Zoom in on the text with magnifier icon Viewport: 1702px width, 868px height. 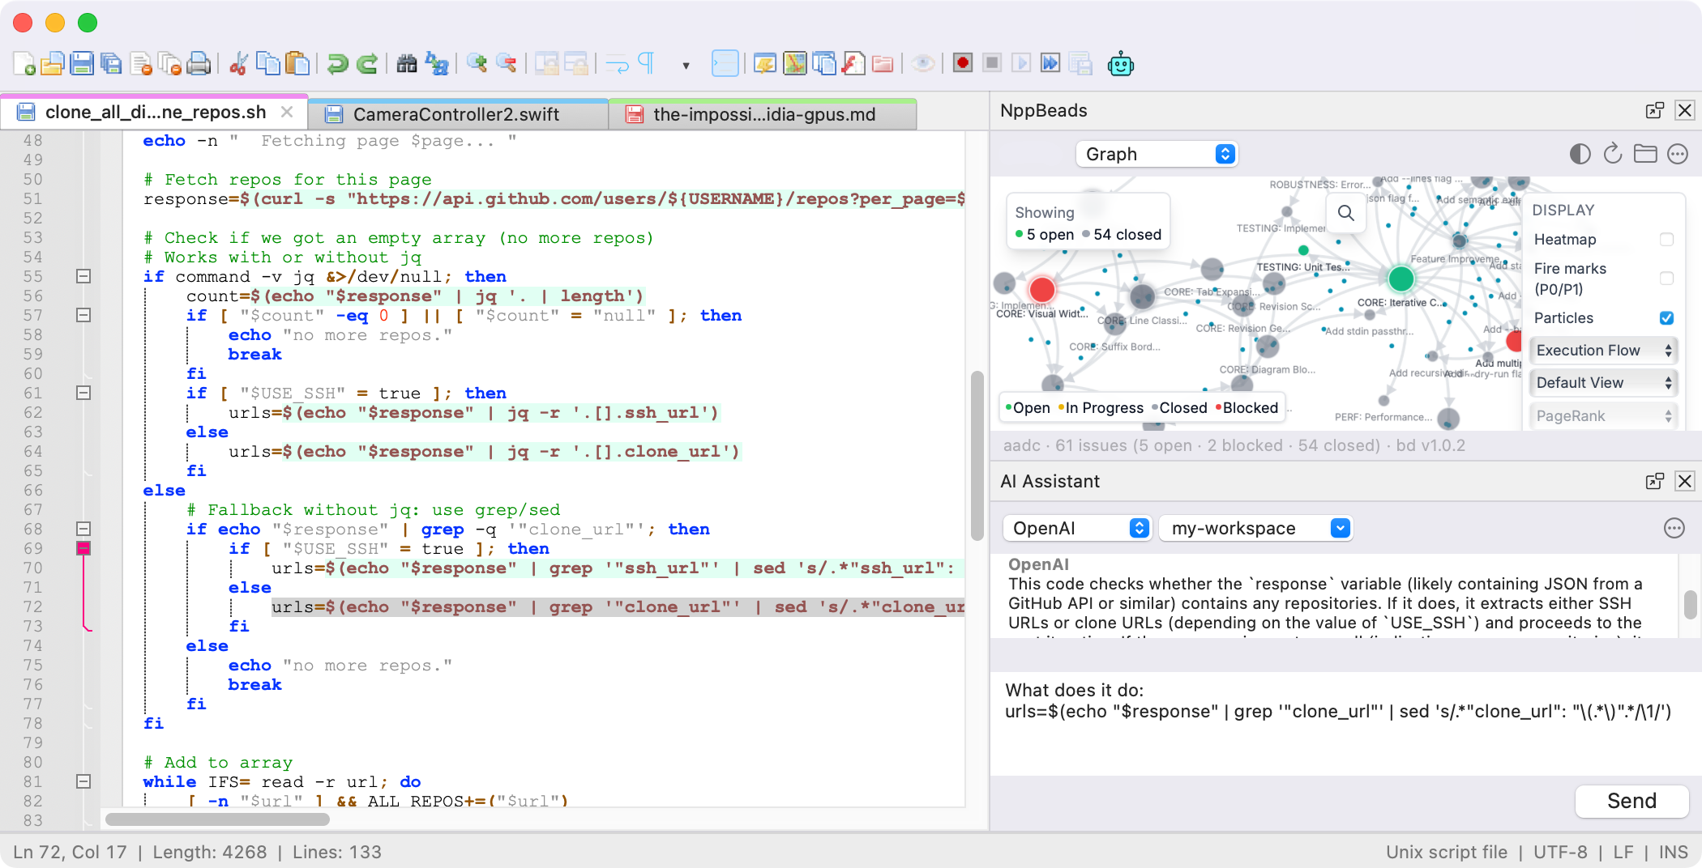(x=475, y=63)
